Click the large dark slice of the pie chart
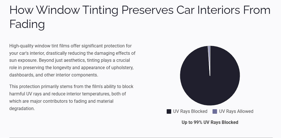The width and height of the screenshot is (281, 138). (x=210, y=85)
